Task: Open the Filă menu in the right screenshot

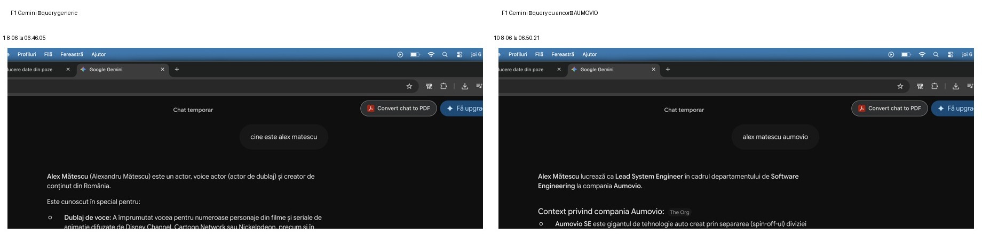Action: pos(540,54)
